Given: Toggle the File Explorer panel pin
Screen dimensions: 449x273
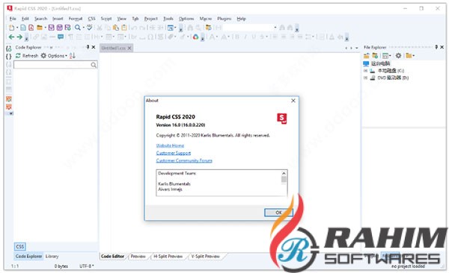Looking at the screenshot, I should [x=436, y=47].
